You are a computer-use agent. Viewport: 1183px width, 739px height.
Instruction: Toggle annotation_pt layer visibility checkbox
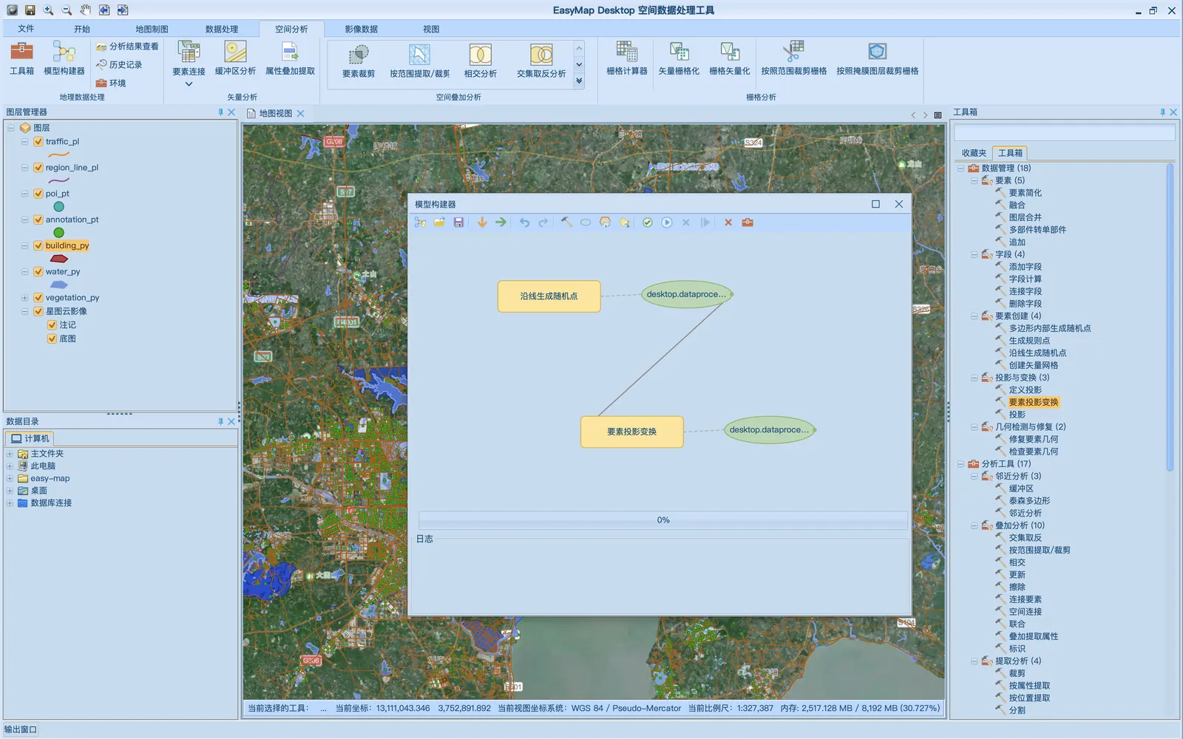point(38,219)
